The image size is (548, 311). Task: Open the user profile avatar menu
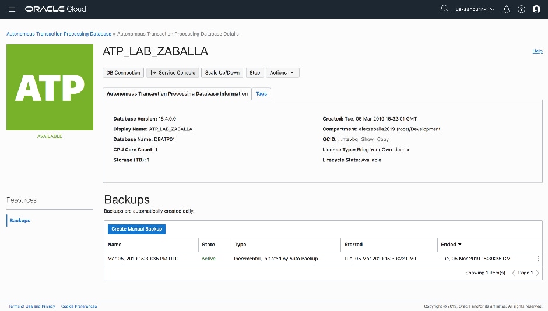536,9
